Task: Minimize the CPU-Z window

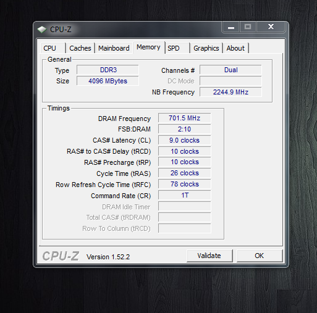Action: coord(231,27)
